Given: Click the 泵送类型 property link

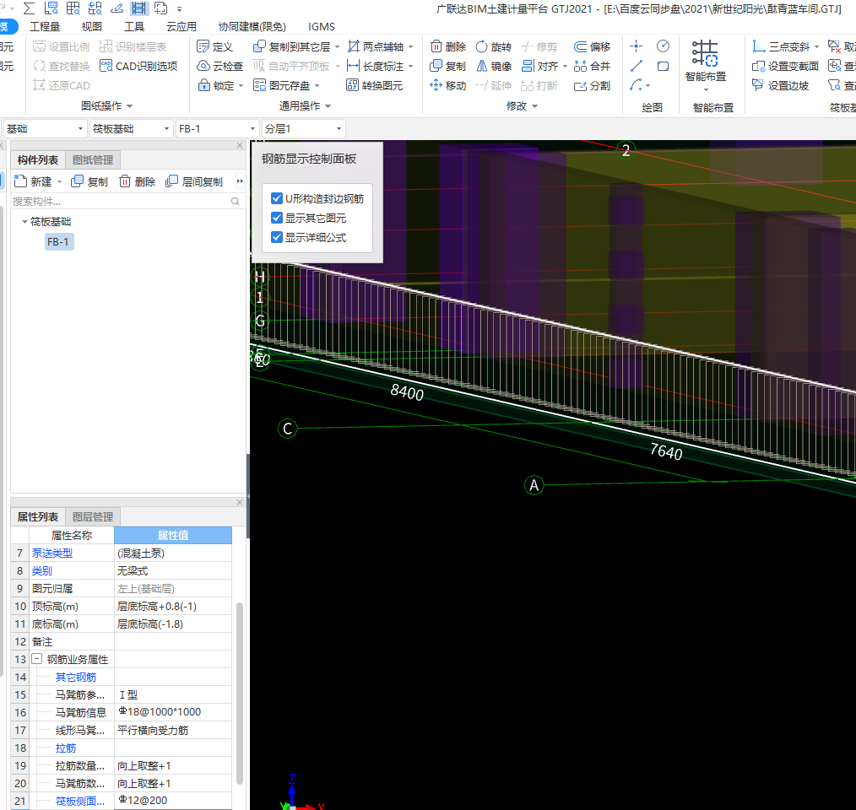Looking at the screenshot, I should point(52,553).
